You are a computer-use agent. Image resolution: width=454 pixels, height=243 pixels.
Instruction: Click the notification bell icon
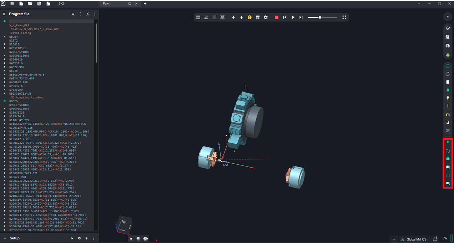(x=435, y=239)
